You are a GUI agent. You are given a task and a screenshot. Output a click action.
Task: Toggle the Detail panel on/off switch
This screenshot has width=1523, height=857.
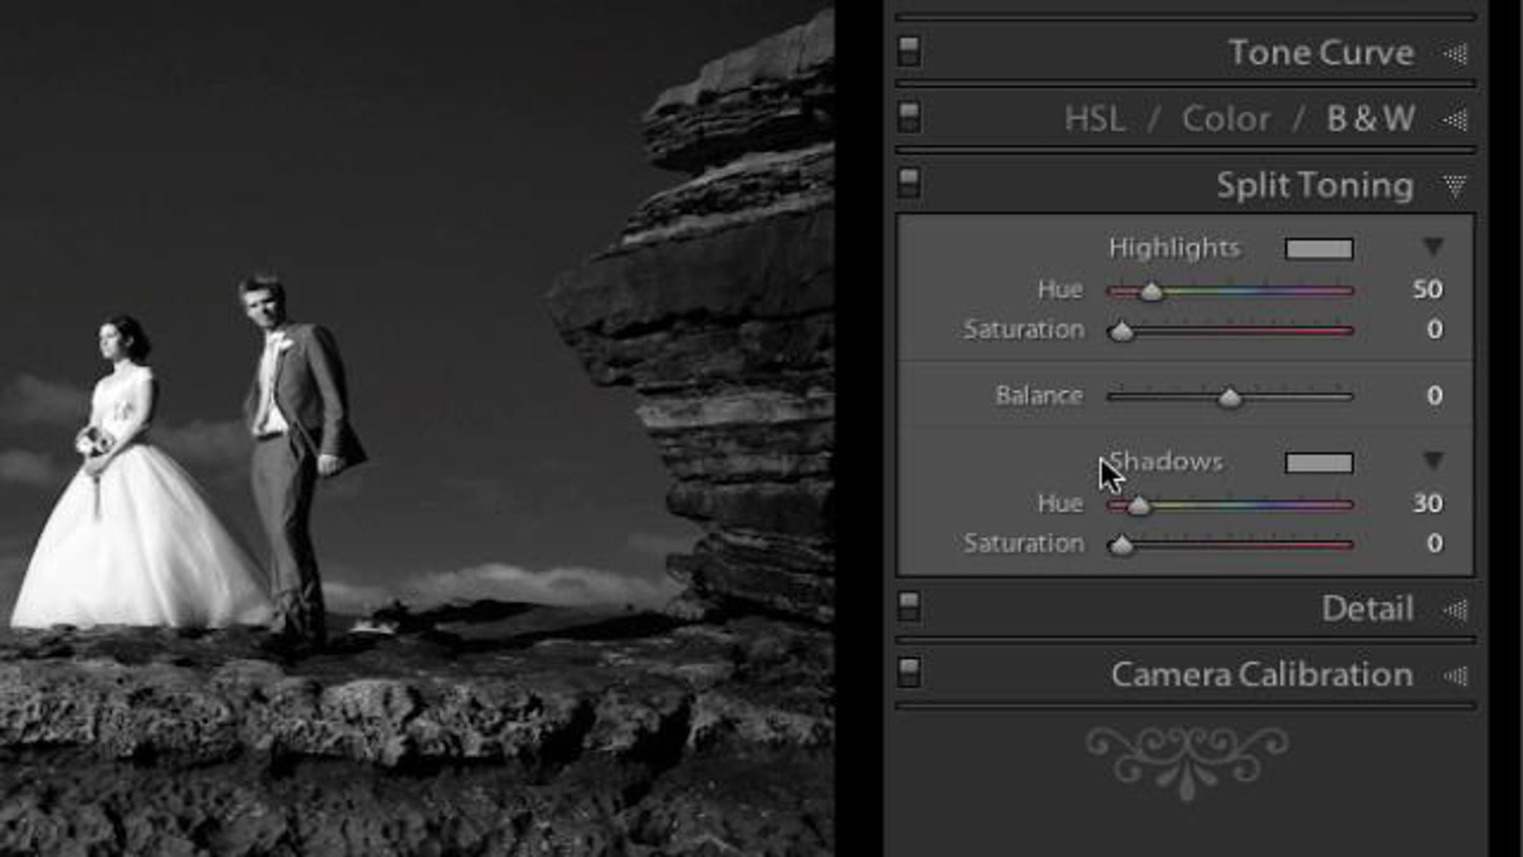(x=909, y=608)
